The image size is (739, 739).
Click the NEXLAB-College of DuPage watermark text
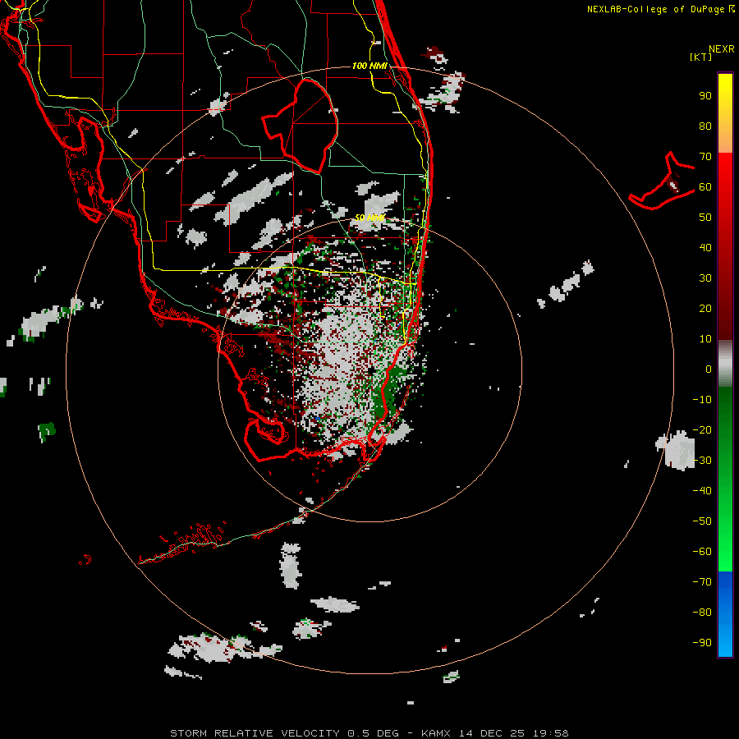(x=660, y=9)
